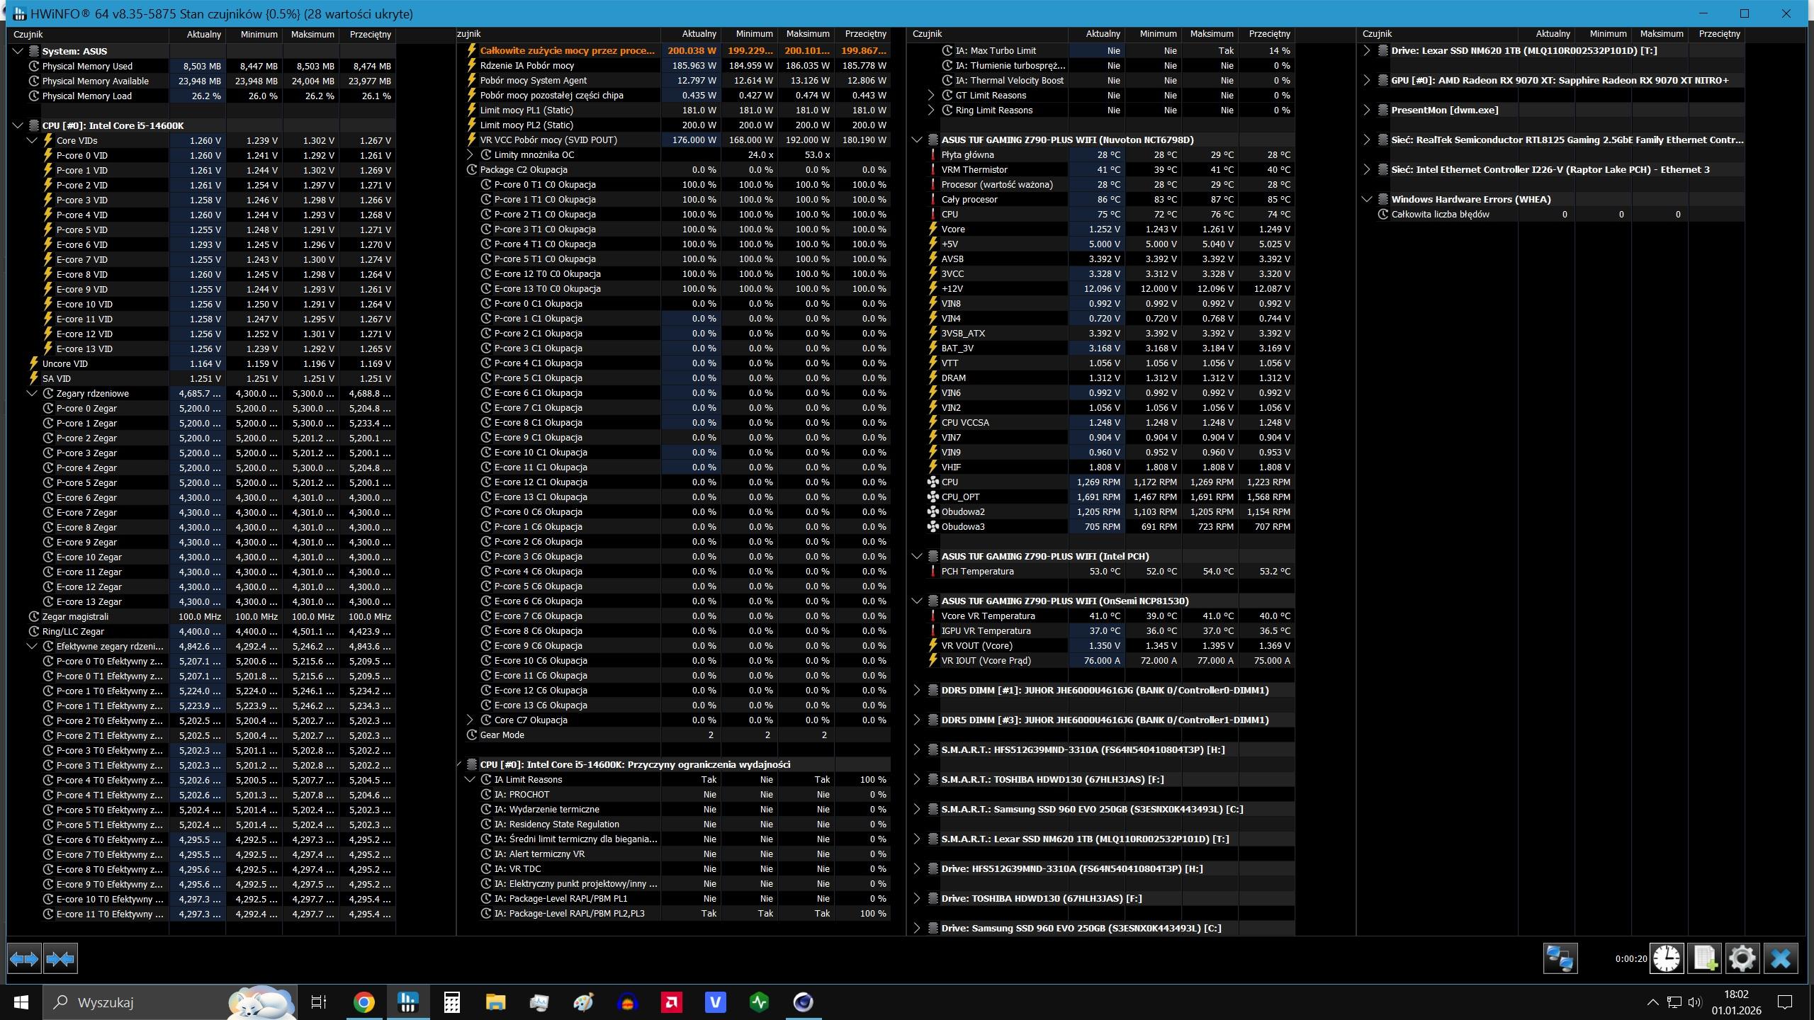This screenshot has height=1020, width=1814.
Task: Click the shrink columns arrows button
Action: tap(60, 959)
